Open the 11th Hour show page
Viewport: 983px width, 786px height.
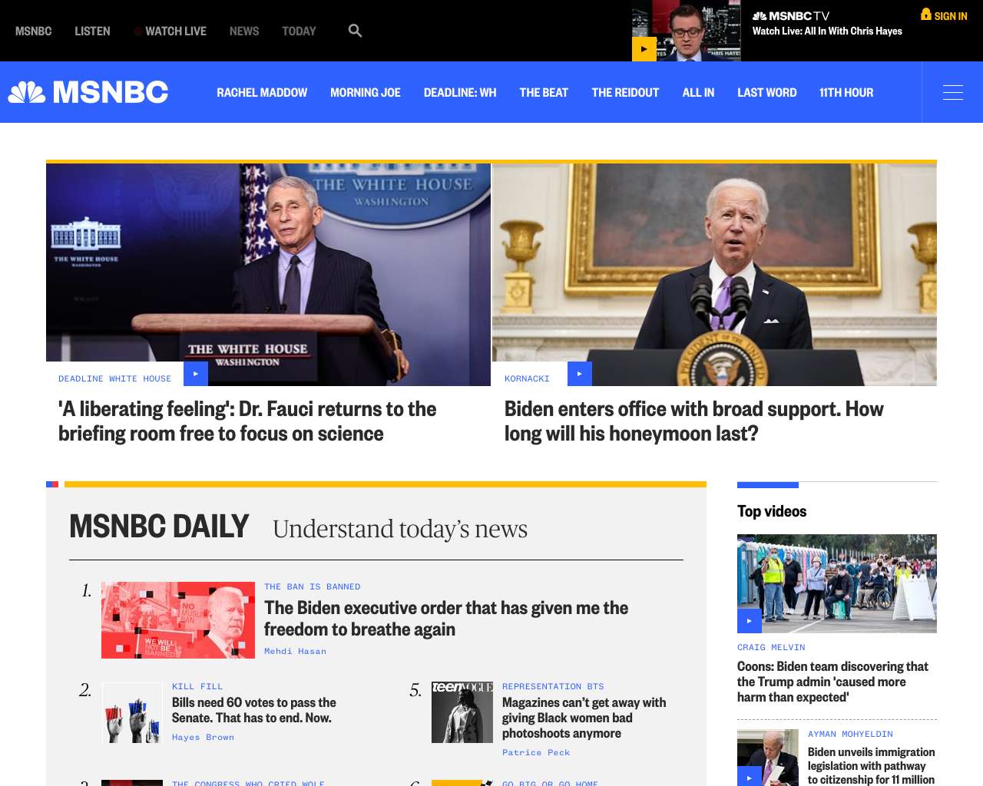pos(846,92)
